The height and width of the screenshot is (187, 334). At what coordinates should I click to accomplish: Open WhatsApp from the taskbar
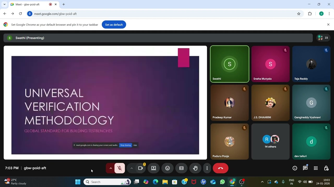tap(222, 182)
